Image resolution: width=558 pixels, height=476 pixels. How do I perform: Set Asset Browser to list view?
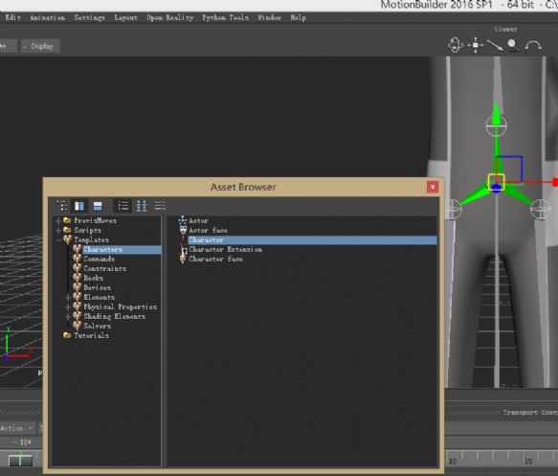pos(123,206)
